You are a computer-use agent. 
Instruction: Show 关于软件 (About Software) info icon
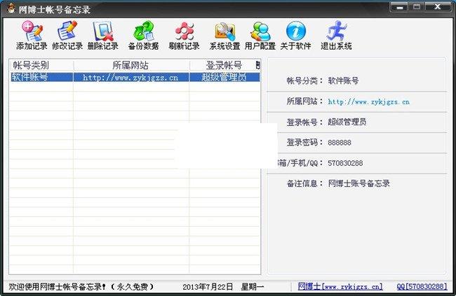point(295,35)
